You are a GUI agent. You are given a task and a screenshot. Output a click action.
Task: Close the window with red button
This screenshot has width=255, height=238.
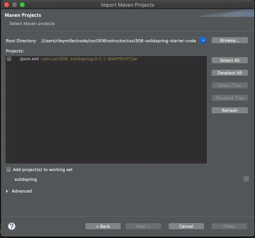(x=6, y=5)
